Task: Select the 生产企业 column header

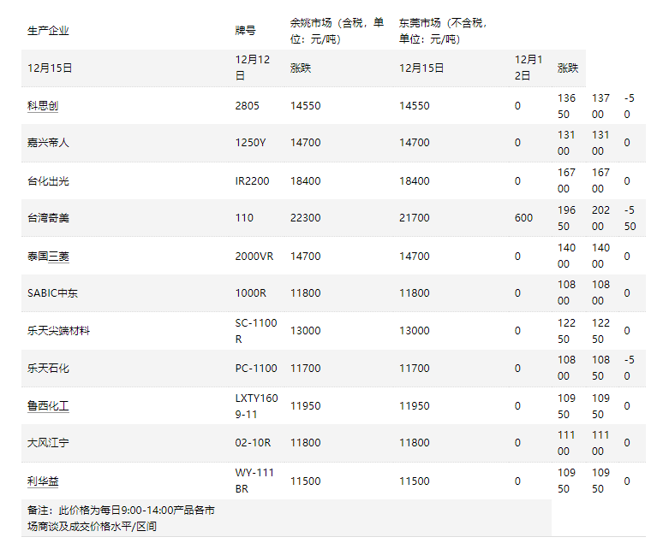Action: tap(48, 31)
